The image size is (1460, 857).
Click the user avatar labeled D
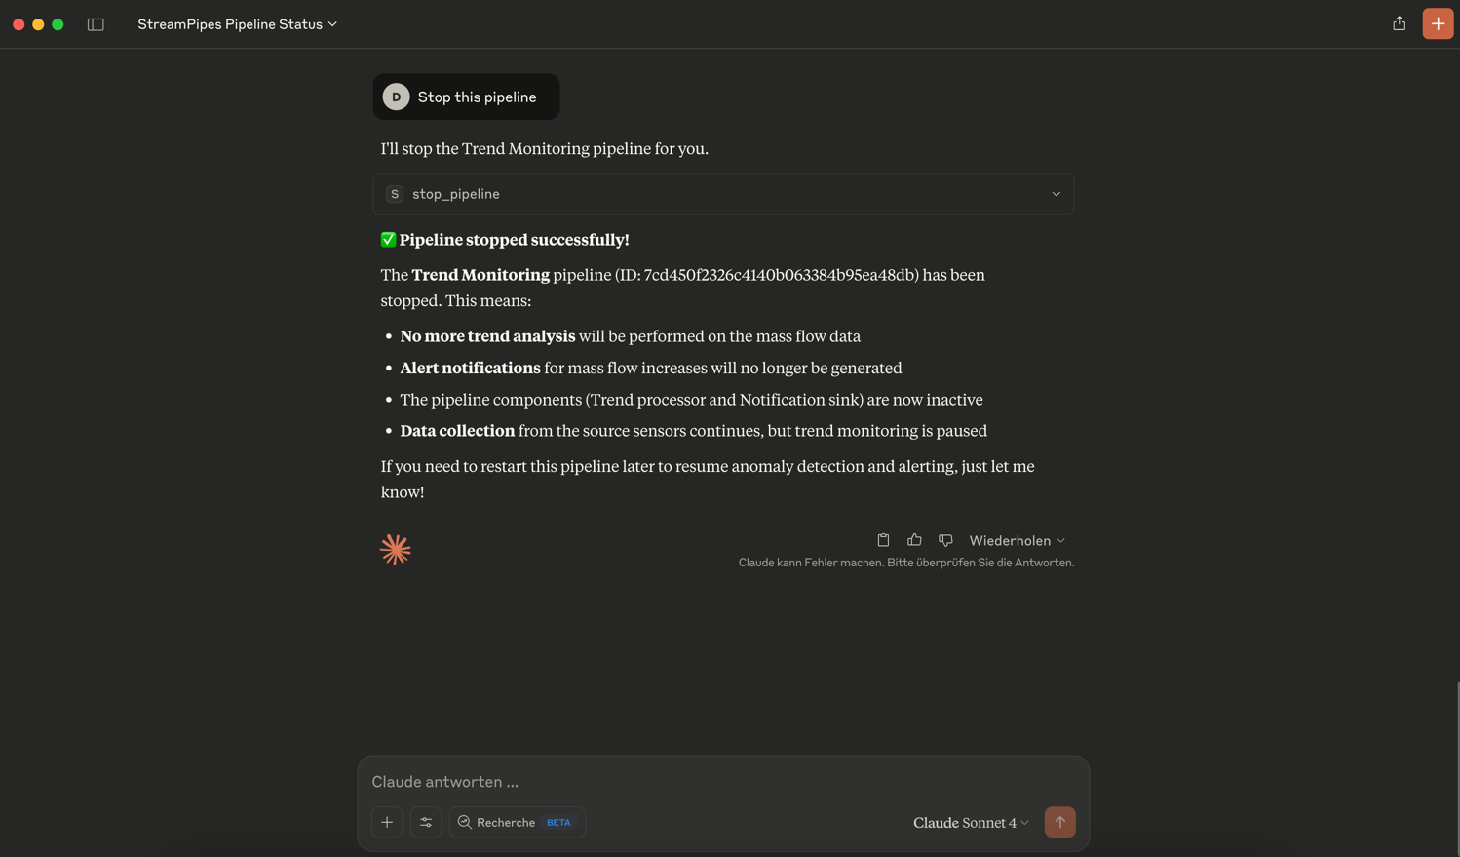coord(396,97)
